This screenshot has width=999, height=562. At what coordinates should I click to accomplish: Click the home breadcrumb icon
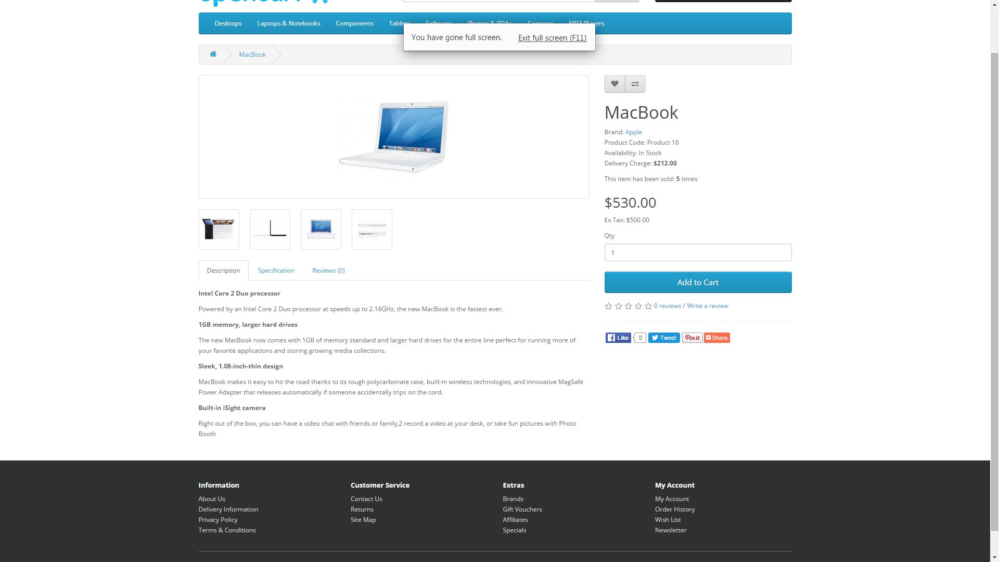pyautogui.click(x=213, y=54)
